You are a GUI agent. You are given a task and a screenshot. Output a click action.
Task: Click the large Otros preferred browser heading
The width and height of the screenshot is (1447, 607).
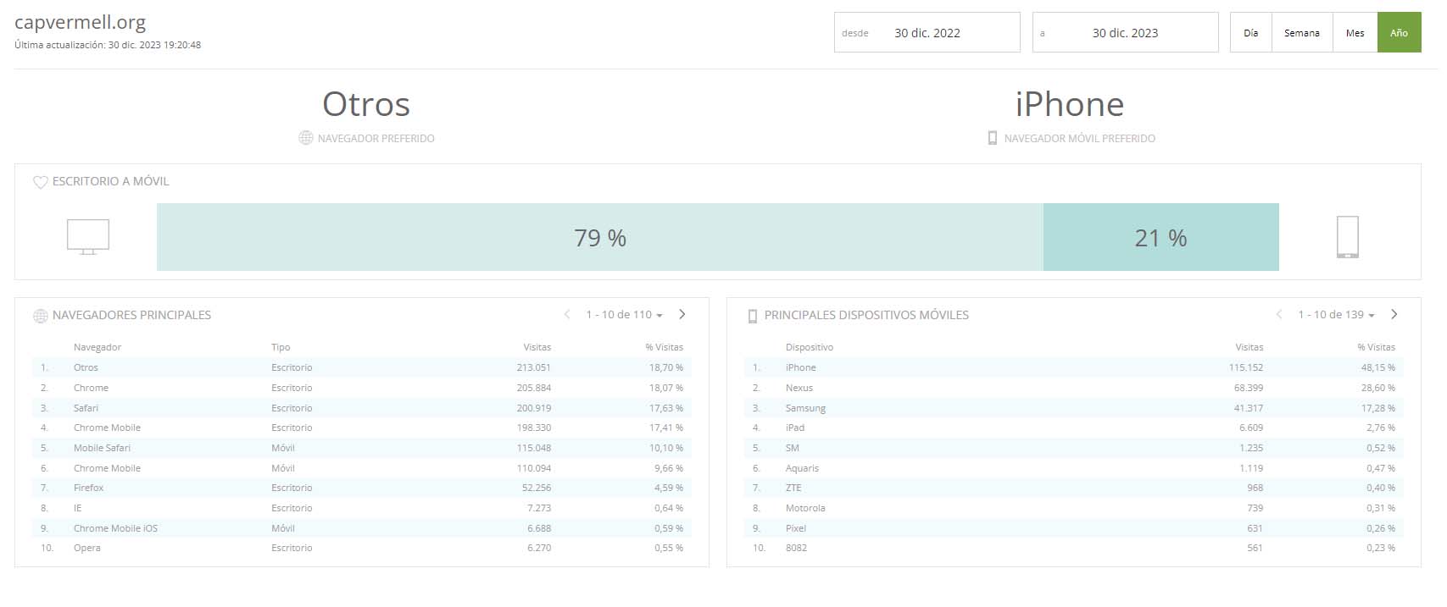click(x=366, y=104)
